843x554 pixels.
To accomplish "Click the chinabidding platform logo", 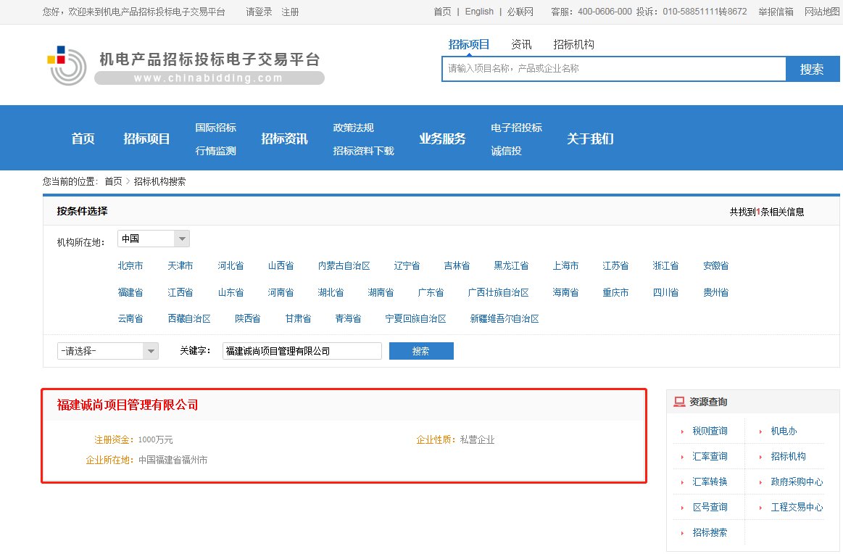I will tap(186, 65).
